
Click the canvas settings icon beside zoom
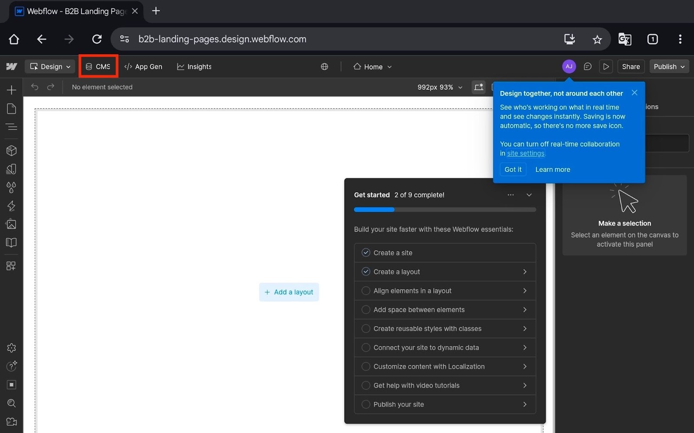(479, 87)
